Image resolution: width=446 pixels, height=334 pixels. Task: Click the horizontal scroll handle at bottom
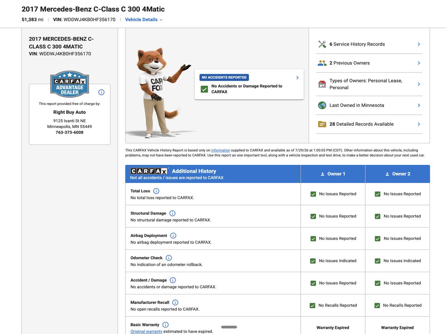click(229, 327)
